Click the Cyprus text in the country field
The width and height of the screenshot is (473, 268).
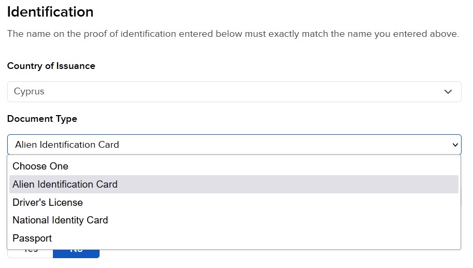(29, 92)
